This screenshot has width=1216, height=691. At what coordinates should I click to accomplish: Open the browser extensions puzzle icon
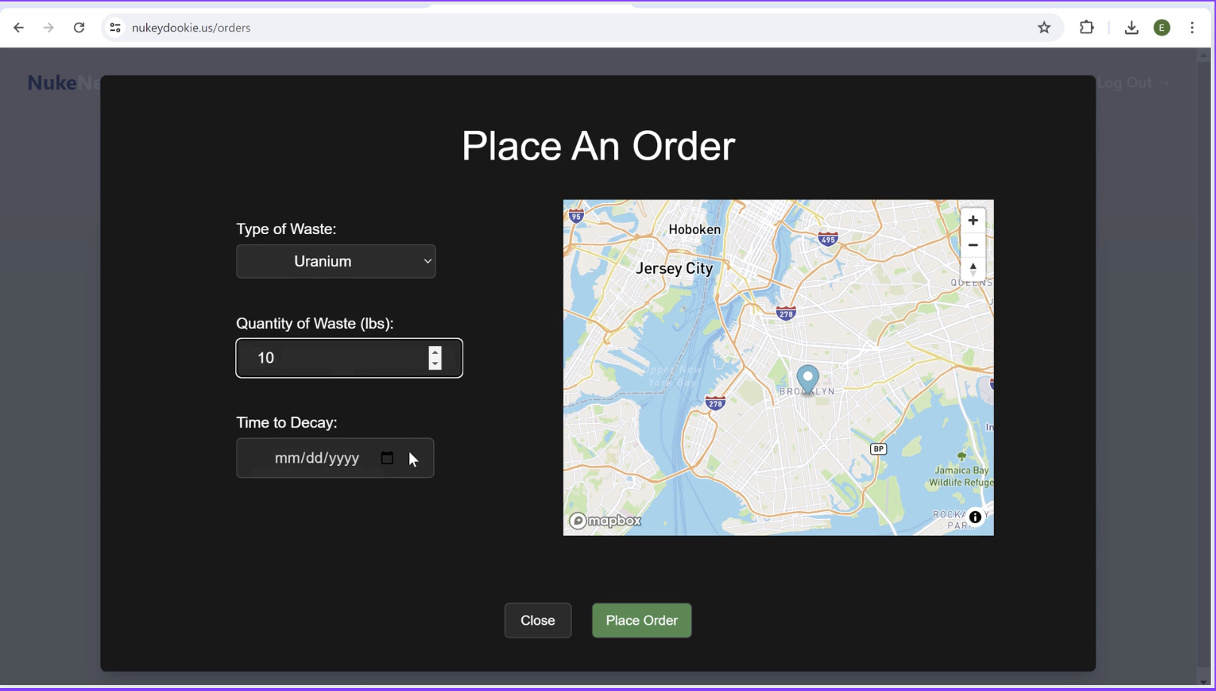click(x=1086, y=28)
